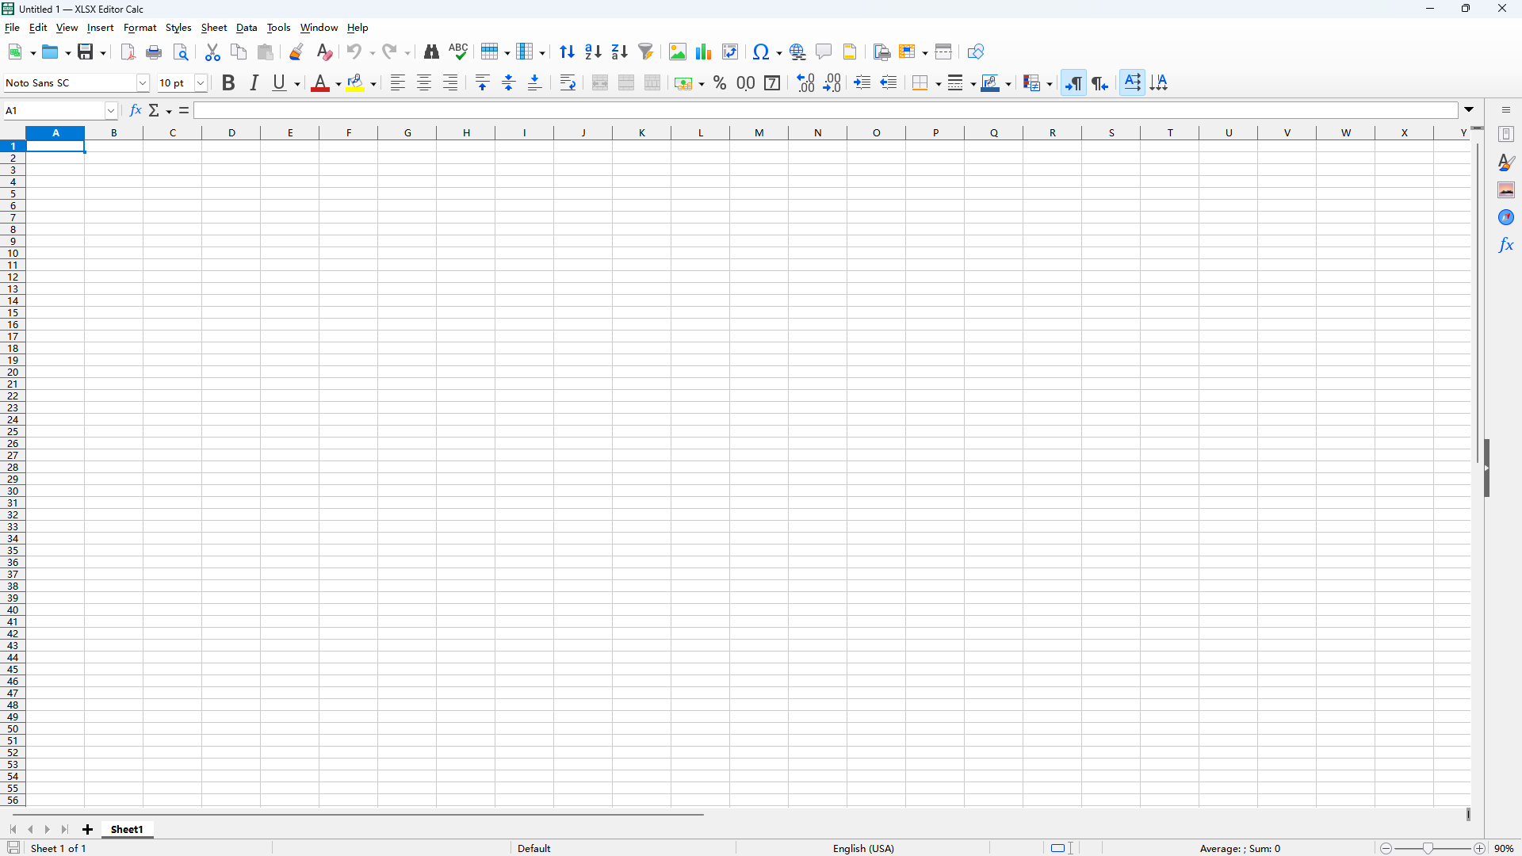Adjust the zoom slider handle
Image resolution: width=1522 pixels, height=856 pixels.
tap(1428, 848)
